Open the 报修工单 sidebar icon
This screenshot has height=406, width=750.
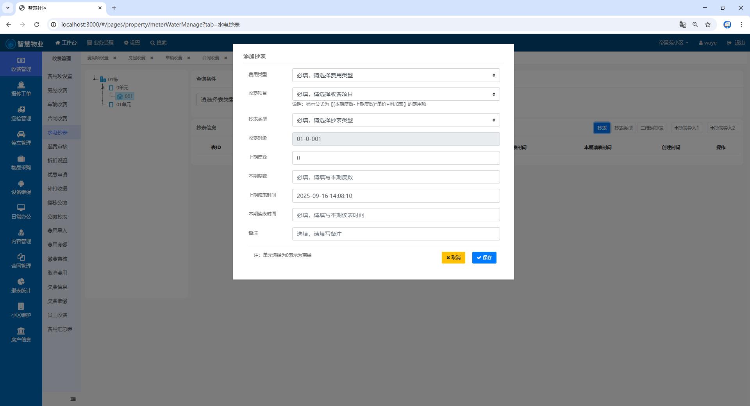(x=21, y=85)
